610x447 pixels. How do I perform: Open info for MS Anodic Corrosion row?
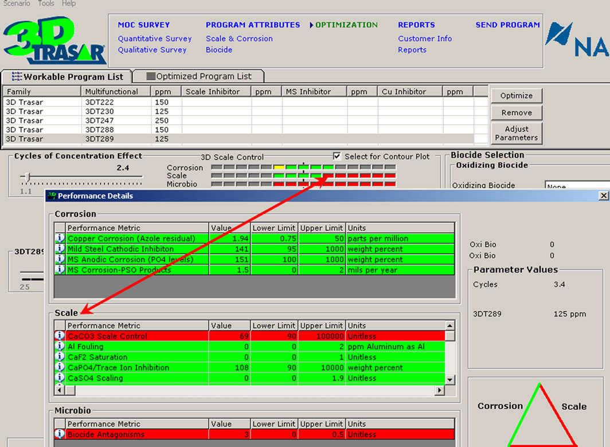pos(60,259)
